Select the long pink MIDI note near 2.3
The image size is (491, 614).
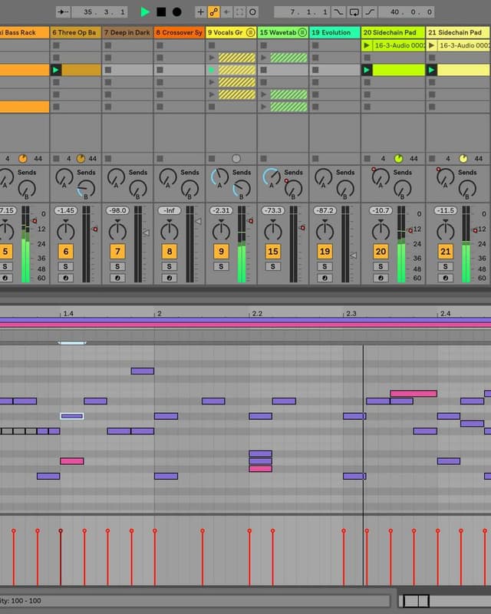click(414, 394)
